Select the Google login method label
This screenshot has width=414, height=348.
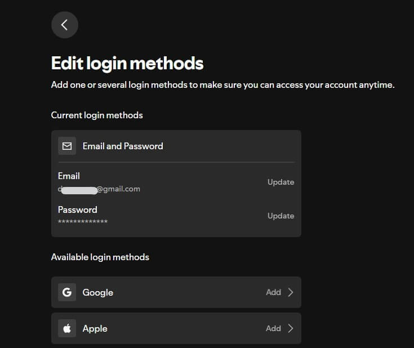coord(97,292)
